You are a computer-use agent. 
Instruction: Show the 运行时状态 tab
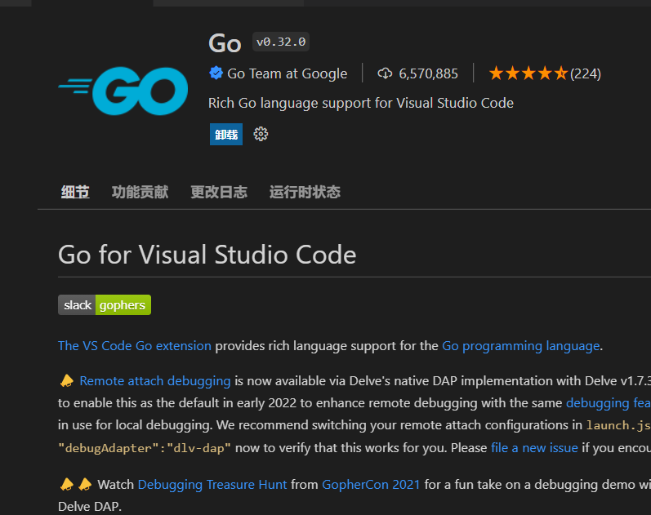click(305, 193)
